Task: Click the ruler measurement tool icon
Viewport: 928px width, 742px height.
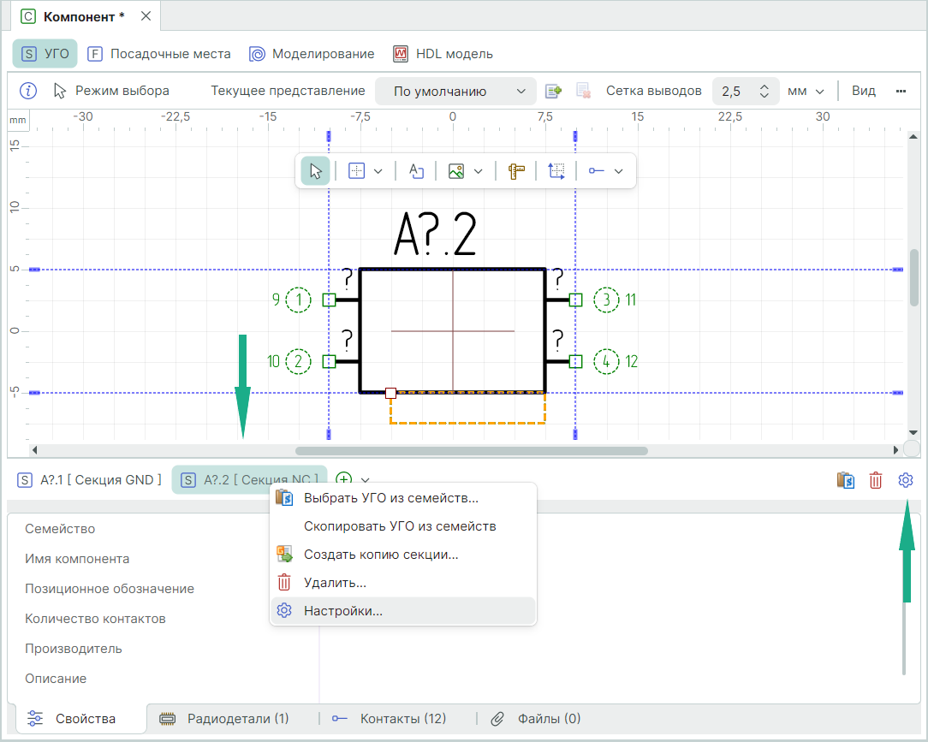Action: 515,171
